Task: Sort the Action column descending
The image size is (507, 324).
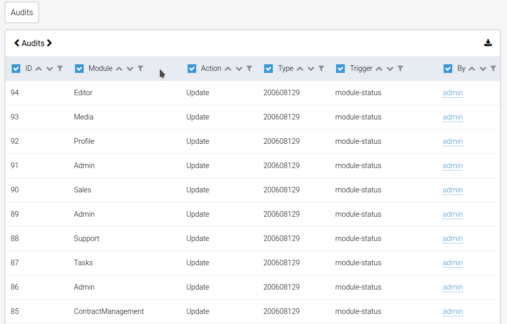Action: (x=238, y=68)
